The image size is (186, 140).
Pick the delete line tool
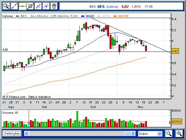point(46,6)
